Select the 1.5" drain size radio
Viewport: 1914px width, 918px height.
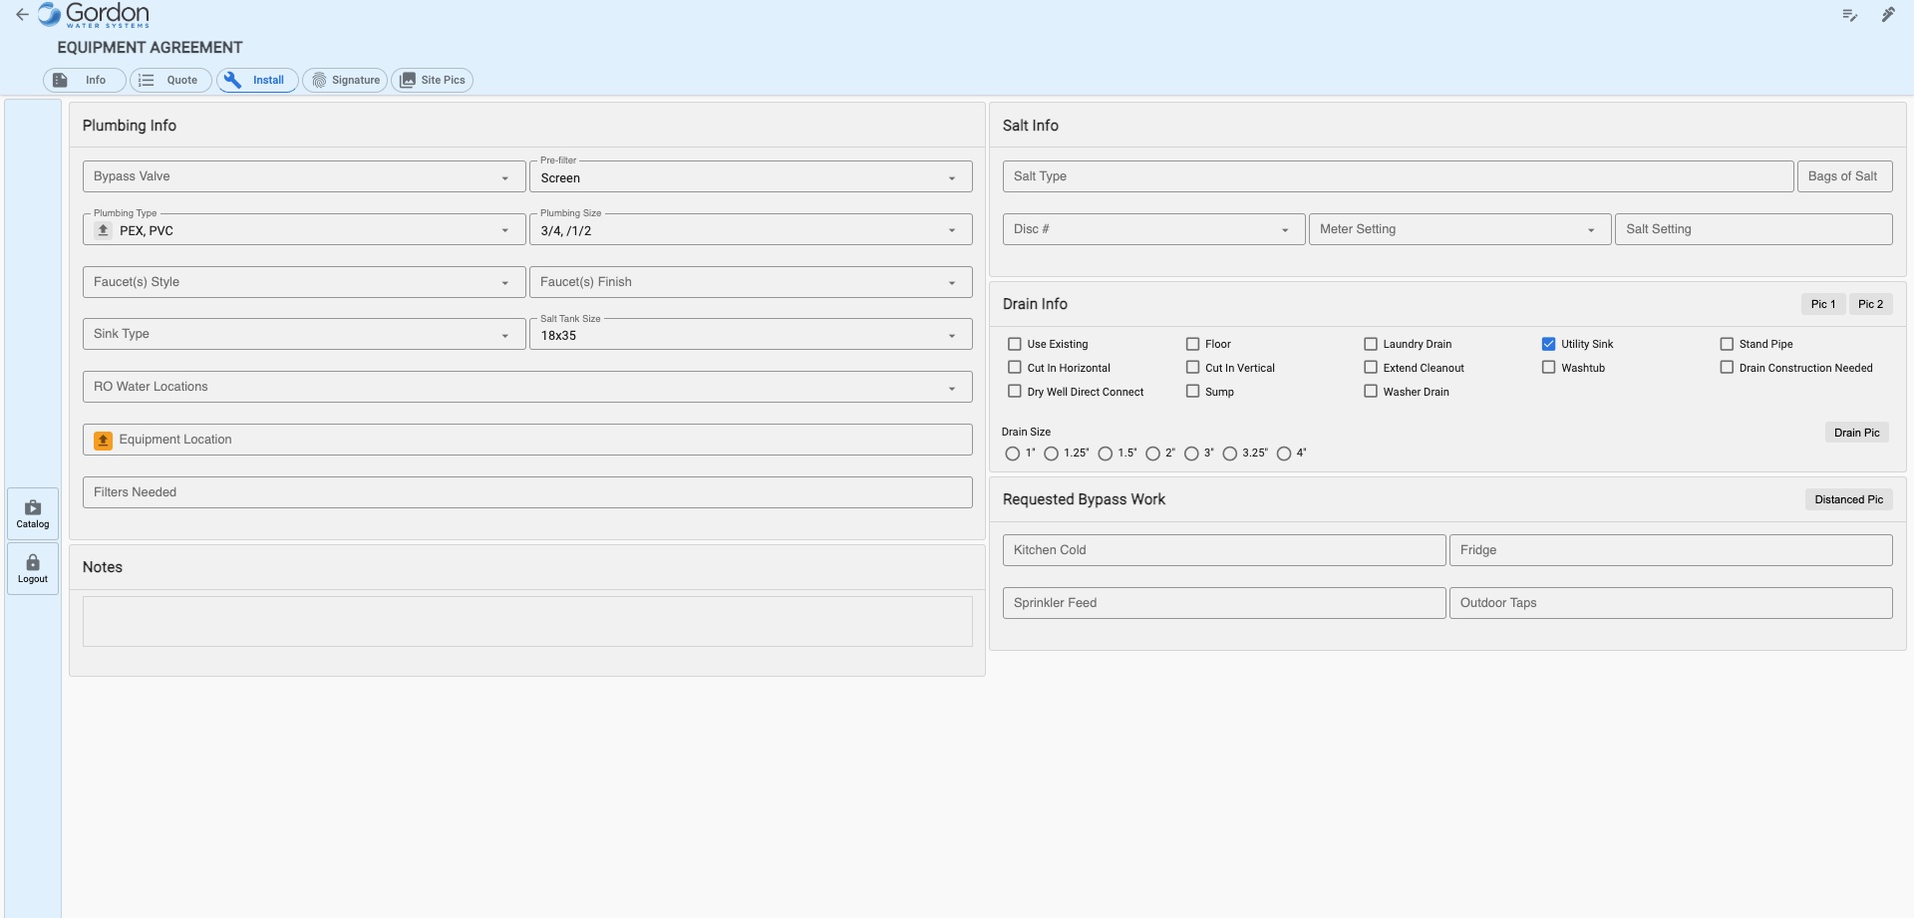[x=1106, y=454]
